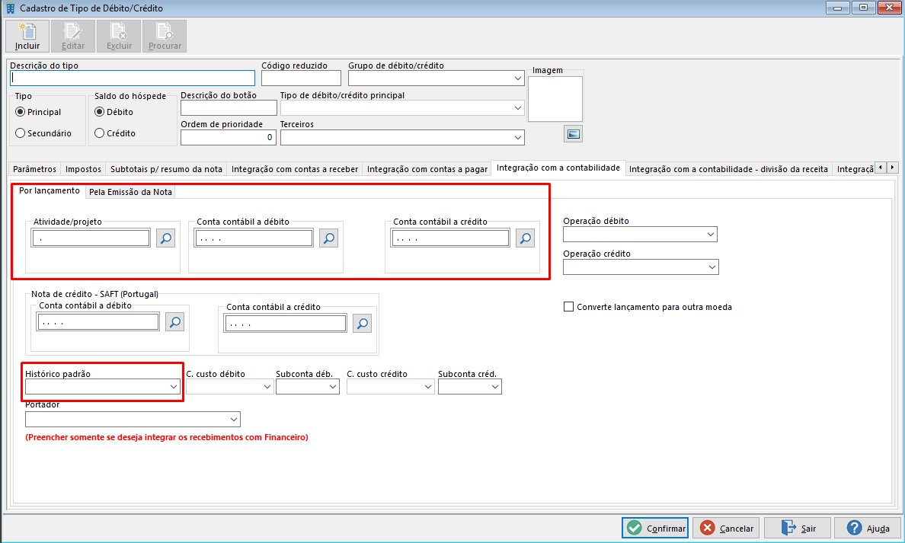This screenshot has width=905, height=543.
Task: Open Ajuda help button
Action: point(868,528)
